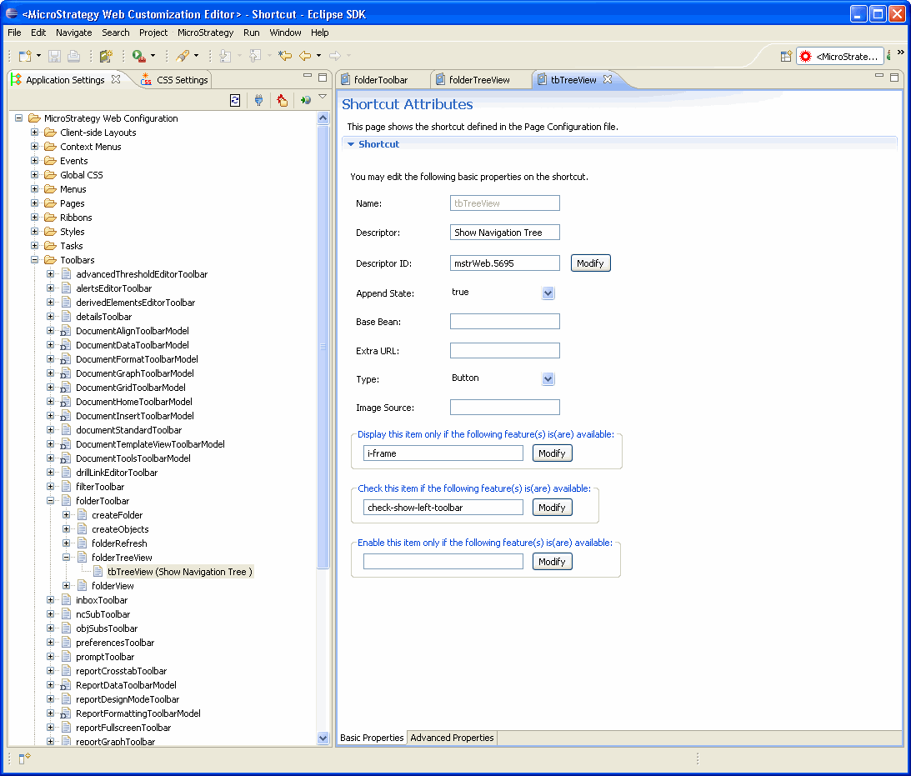Open the Append State dropdown

(548, 293)
